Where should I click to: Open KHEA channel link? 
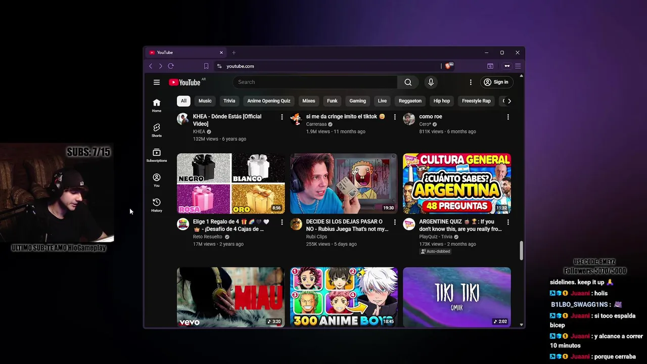[199, 131]
